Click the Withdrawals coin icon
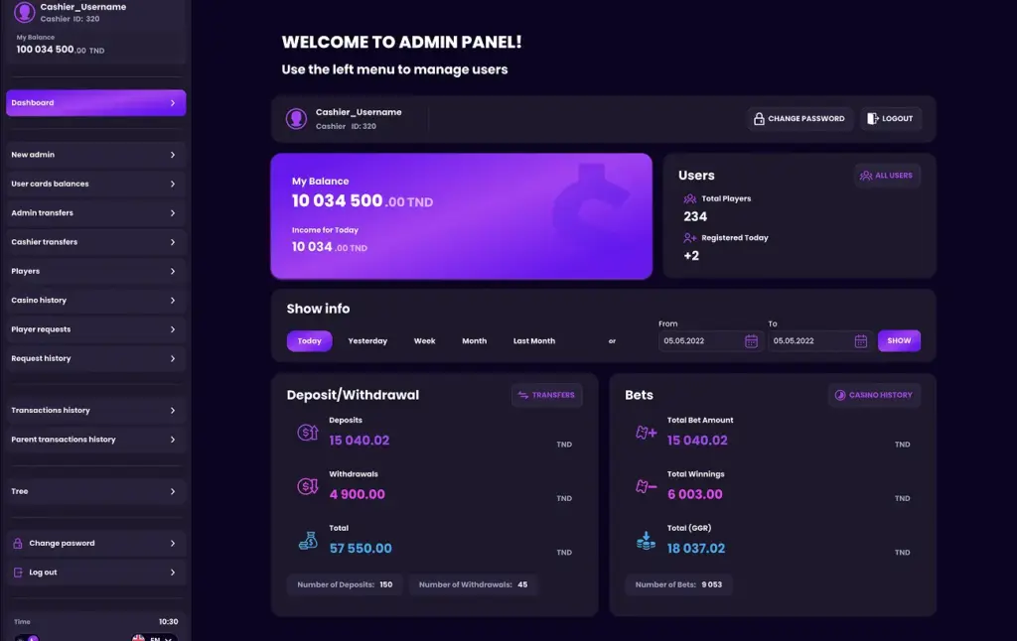Viewport: 1017px width, 641px height. (308, 486)
